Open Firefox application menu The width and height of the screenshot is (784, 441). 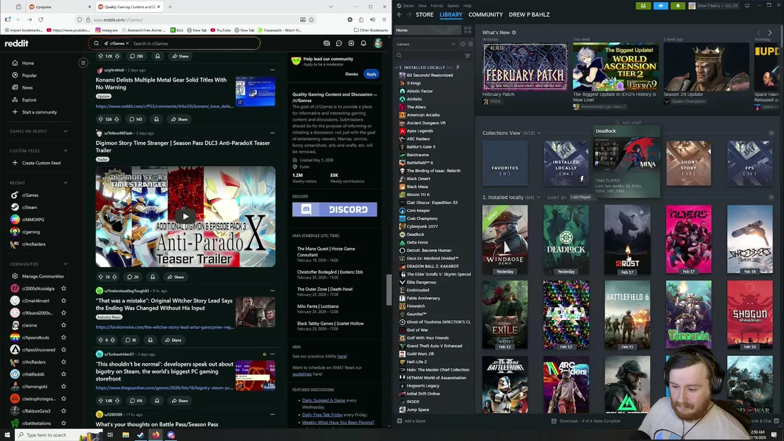(x=385, y=20)
